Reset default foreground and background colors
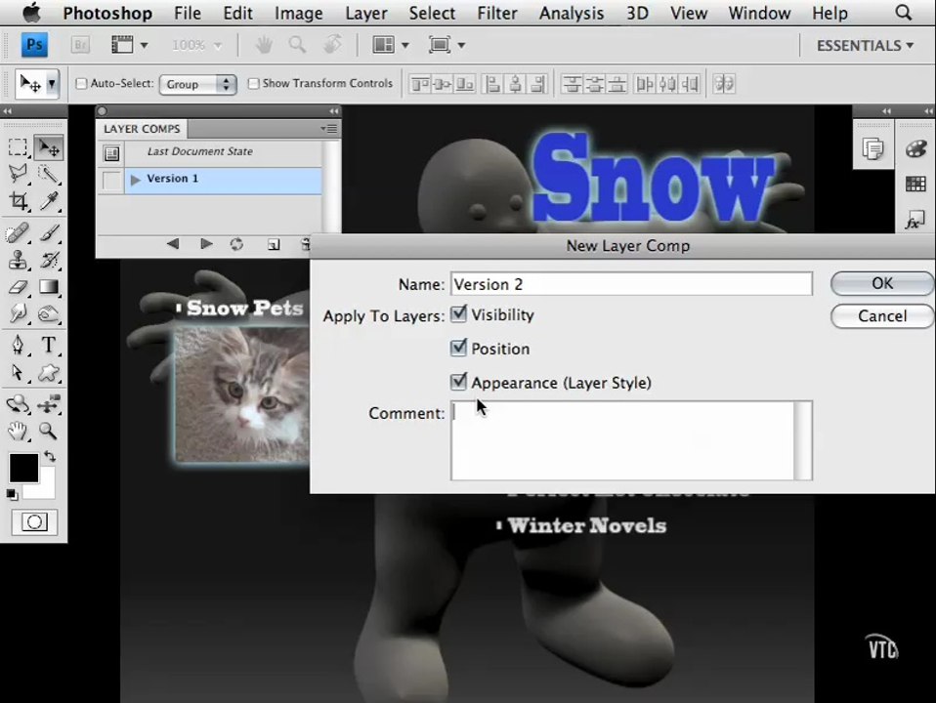The width and height of the screenshot is (936, 703). (x=12, y=494)
